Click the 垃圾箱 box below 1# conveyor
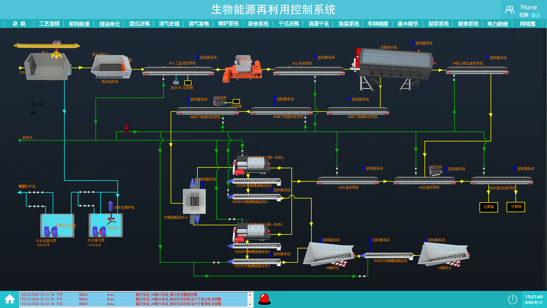Screen dimensions: 547x308 188,83
